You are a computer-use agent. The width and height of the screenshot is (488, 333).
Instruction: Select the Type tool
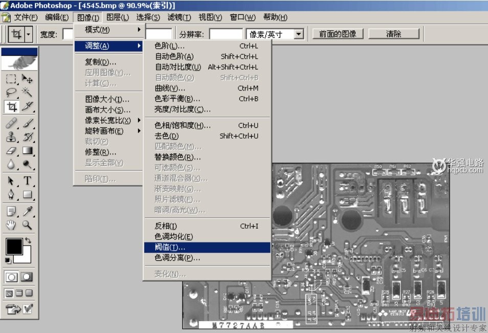(28, 180)
